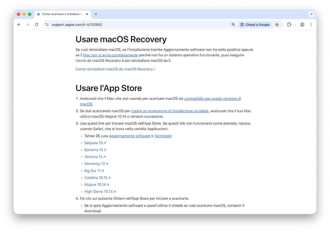Click the zoom magnifier icon
Viewport: 330px width, 232px height.
(233, 25)
